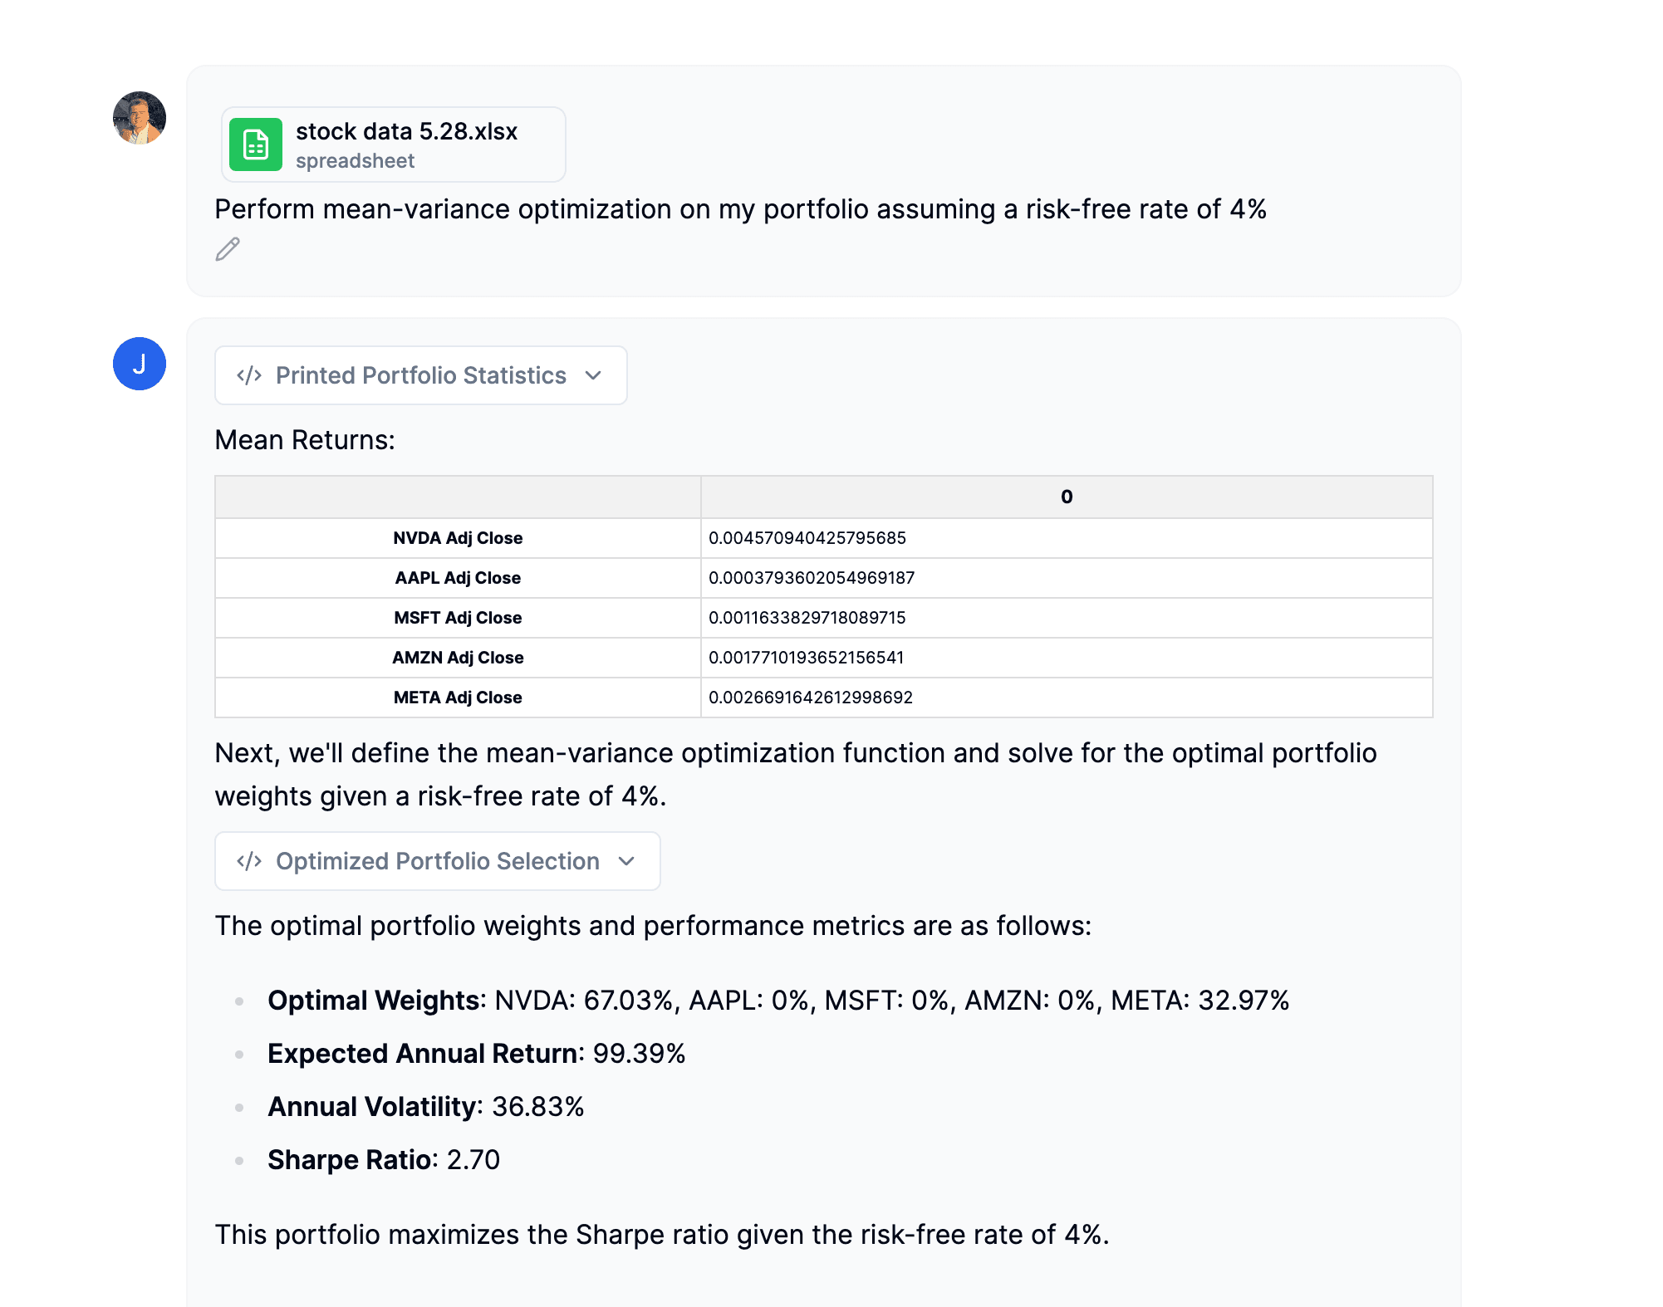Click the META mean return value cell
Screen dimensions: 1663x1307
810,698
